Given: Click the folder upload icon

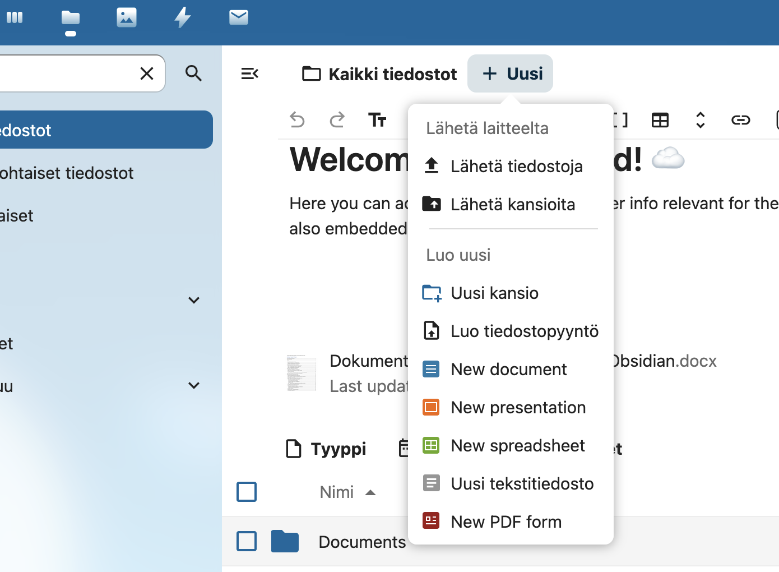Looking at the screenshot, I should [432, 204].
